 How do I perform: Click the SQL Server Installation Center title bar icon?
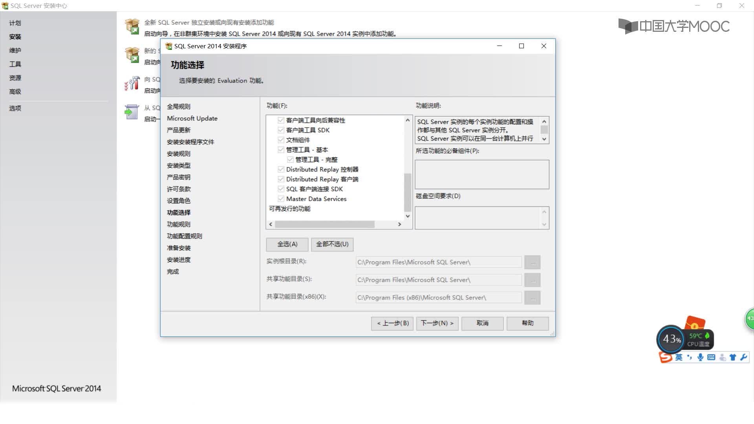coord(5,5)
